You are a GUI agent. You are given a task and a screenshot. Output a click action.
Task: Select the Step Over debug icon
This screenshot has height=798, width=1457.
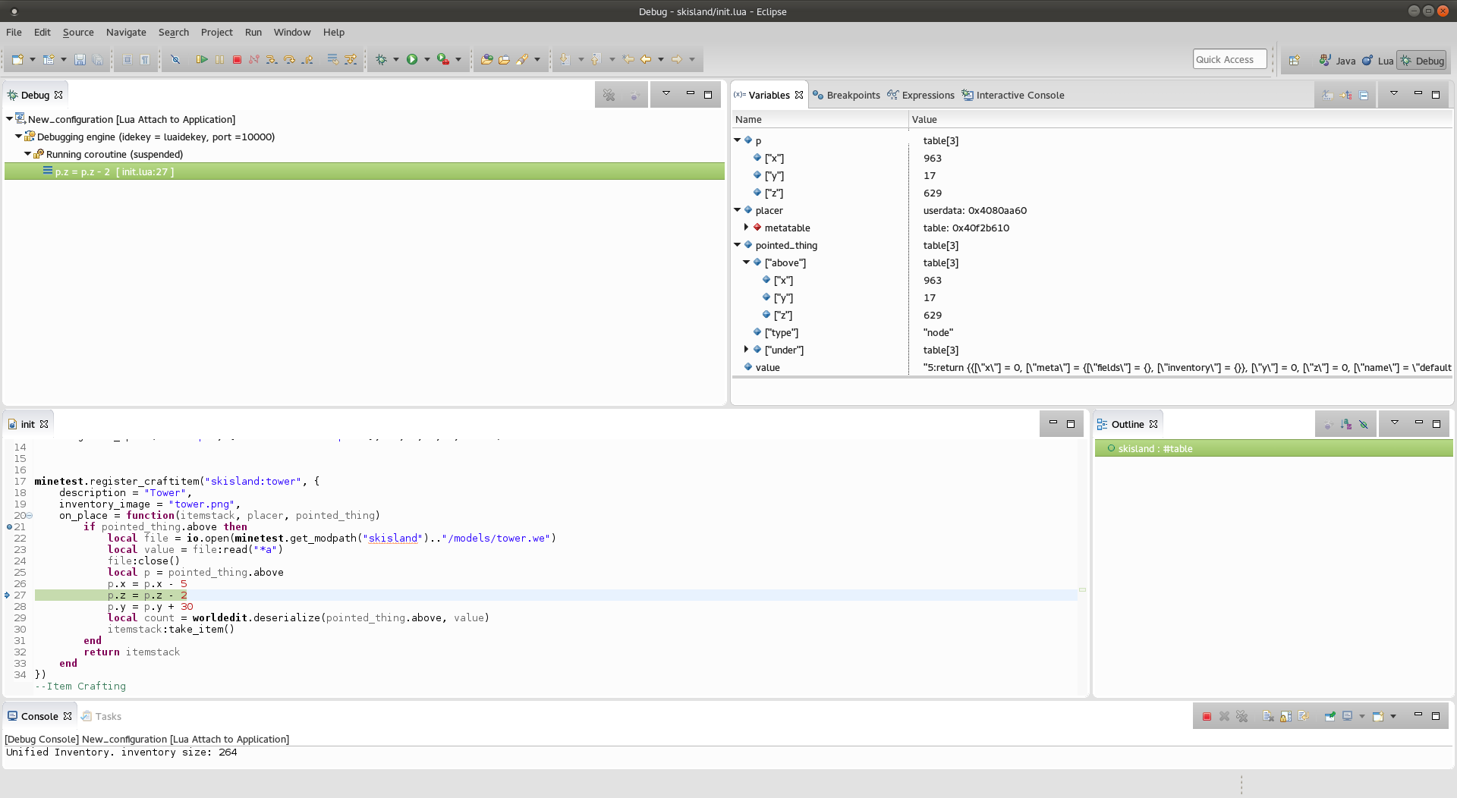289,59
